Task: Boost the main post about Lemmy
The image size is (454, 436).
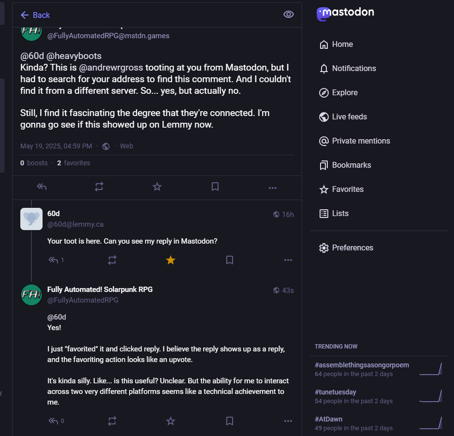Action: (99, 187)
